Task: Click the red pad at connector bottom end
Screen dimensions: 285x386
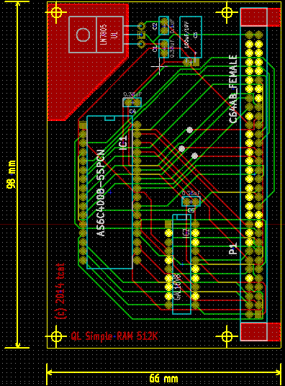Action: (261, 332)
